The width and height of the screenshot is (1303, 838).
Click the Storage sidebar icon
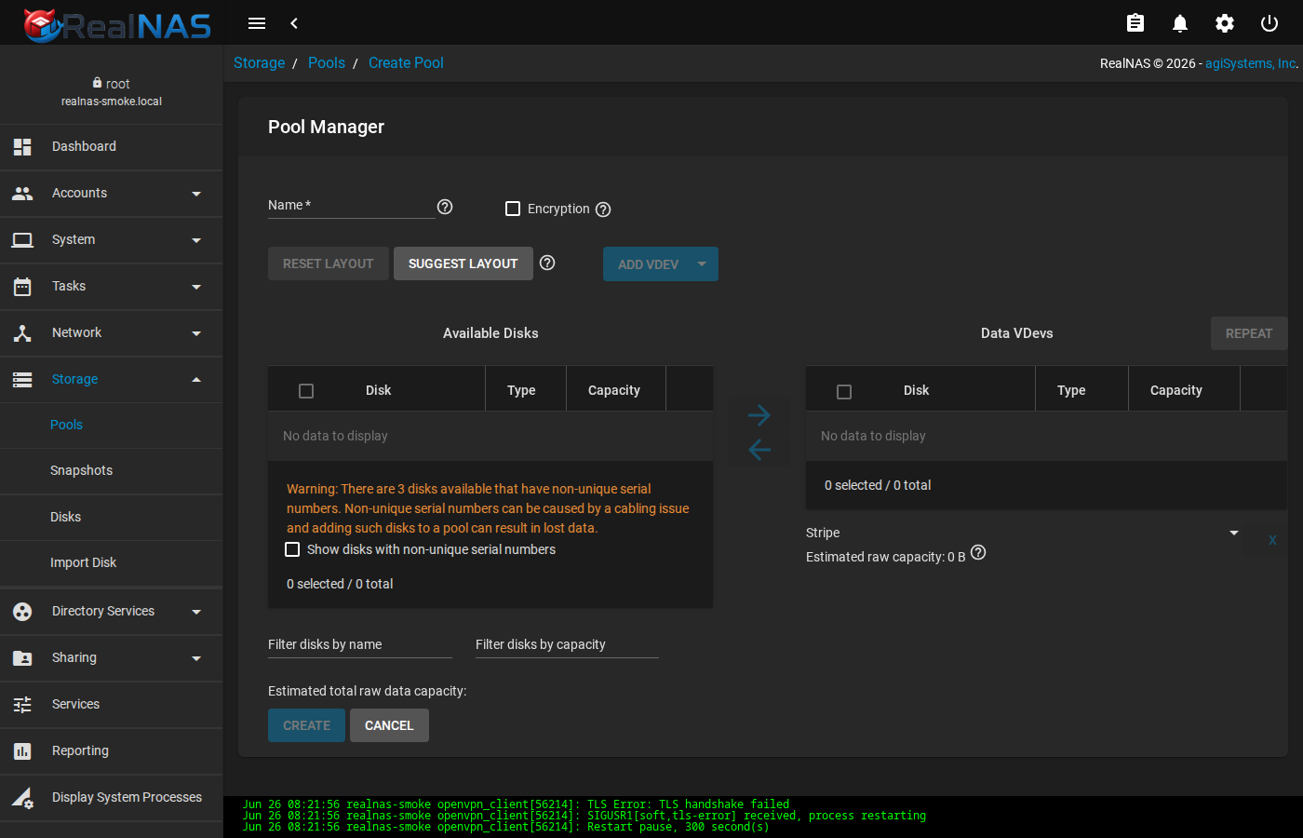click(22, 379)
